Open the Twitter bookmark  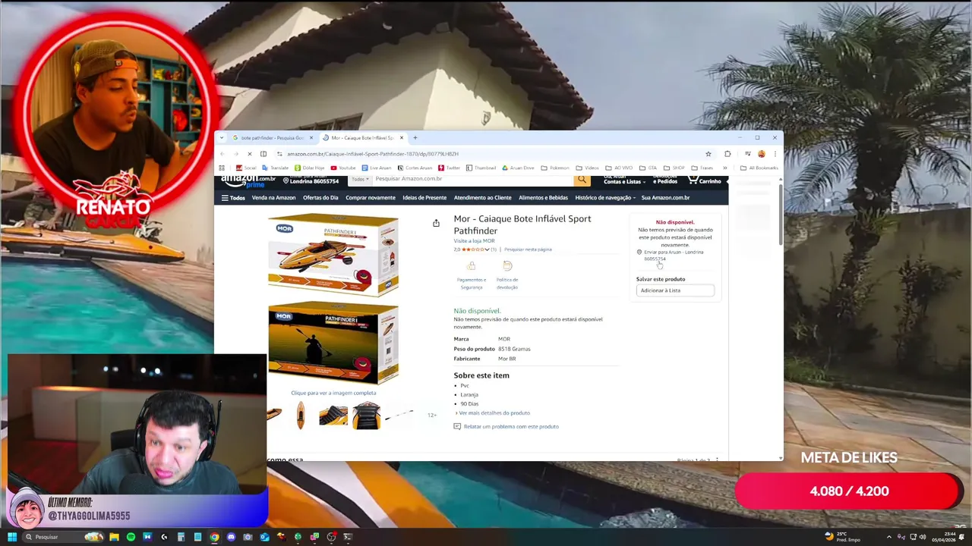point(450,168)
